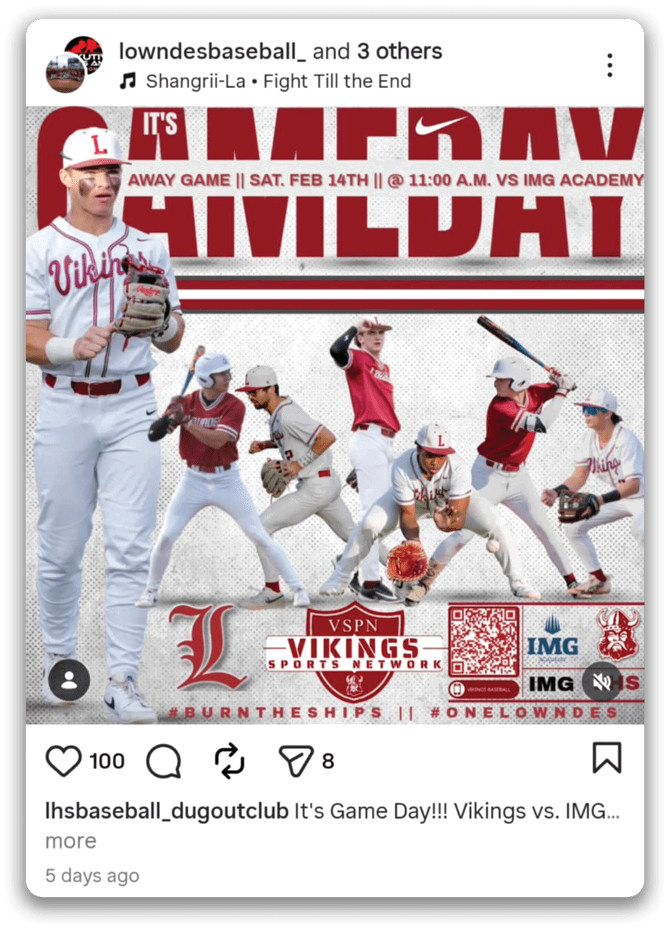Unmute the video using speaker icon
The image size is (670, 930).
pyautogui.click(x=602, y=682)
